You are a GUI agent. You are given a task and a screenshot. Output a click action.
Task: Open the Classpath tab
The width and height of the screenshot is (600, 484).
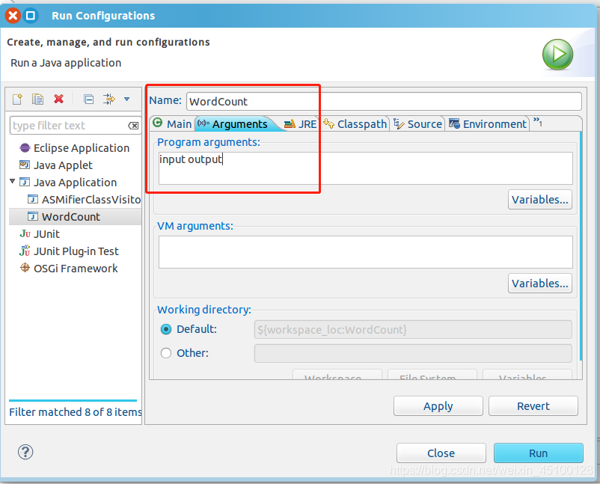[355, 124]
